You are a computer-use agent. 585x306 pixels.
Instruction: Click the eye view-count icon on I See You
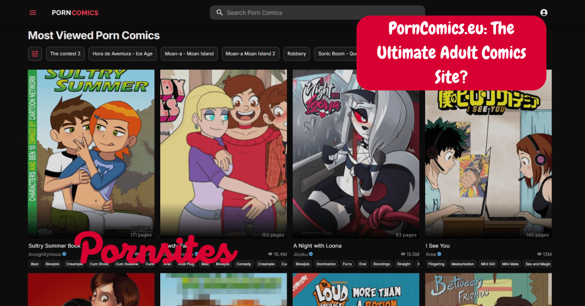[x=538, y=254]
